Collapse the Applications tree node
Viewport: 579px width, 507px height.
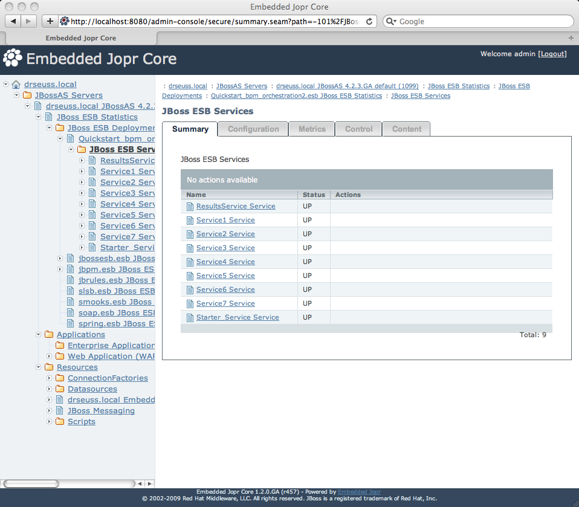[x=39, y=334]
